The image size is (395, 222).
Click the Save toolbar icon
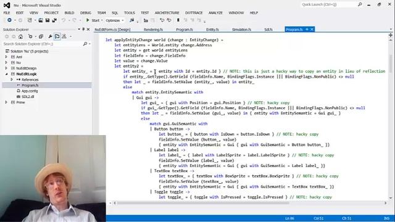48,20
